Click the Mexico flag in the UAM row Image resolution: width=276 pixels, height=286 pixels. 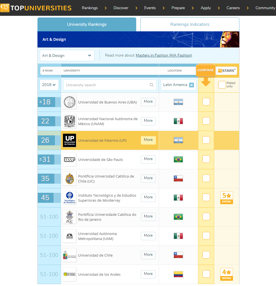point(178,236)
